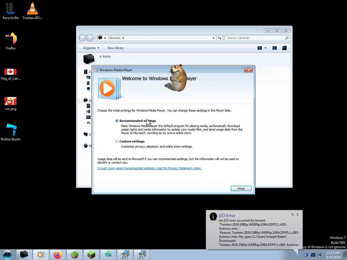Click the wrench options icon in I/O Error notification
This screenshot has height=260, width=347.
(x=293, y=214)
